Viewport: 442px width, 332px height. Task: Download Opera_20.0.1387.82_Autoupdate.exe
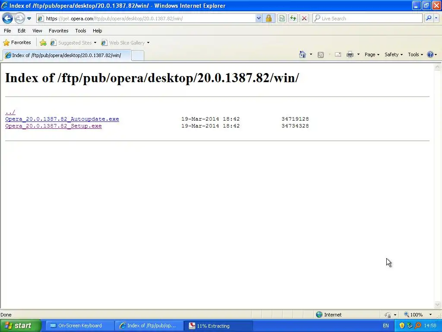(x=62, y=119)
